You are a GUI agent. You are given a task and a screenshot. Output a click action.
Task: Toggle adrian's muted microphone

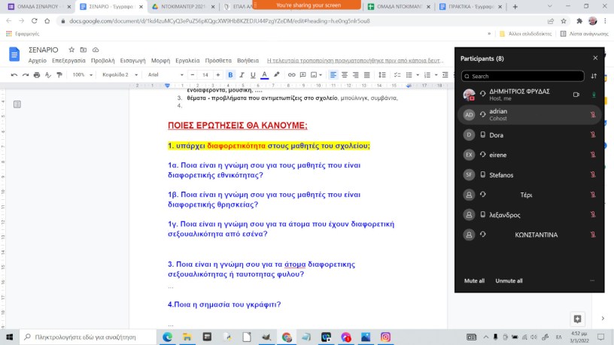point(593,115)
